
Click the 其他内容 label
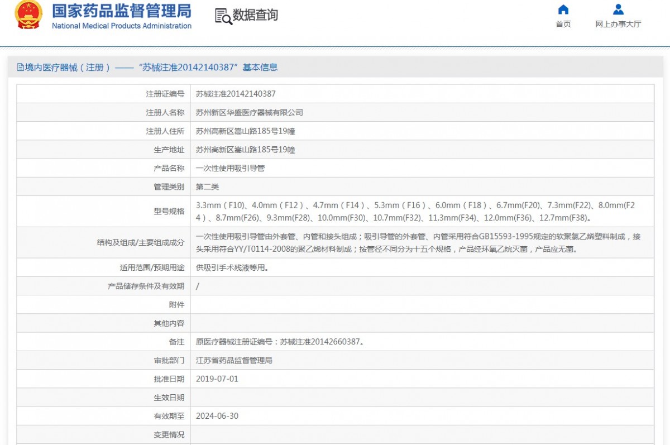(x=169, y=323)
